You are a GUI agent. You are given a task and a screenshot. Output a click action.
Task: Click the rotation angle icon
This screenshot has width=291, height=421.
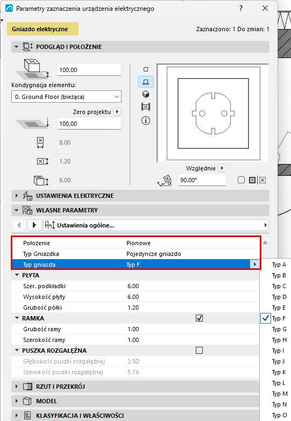(x=165, y=181)
